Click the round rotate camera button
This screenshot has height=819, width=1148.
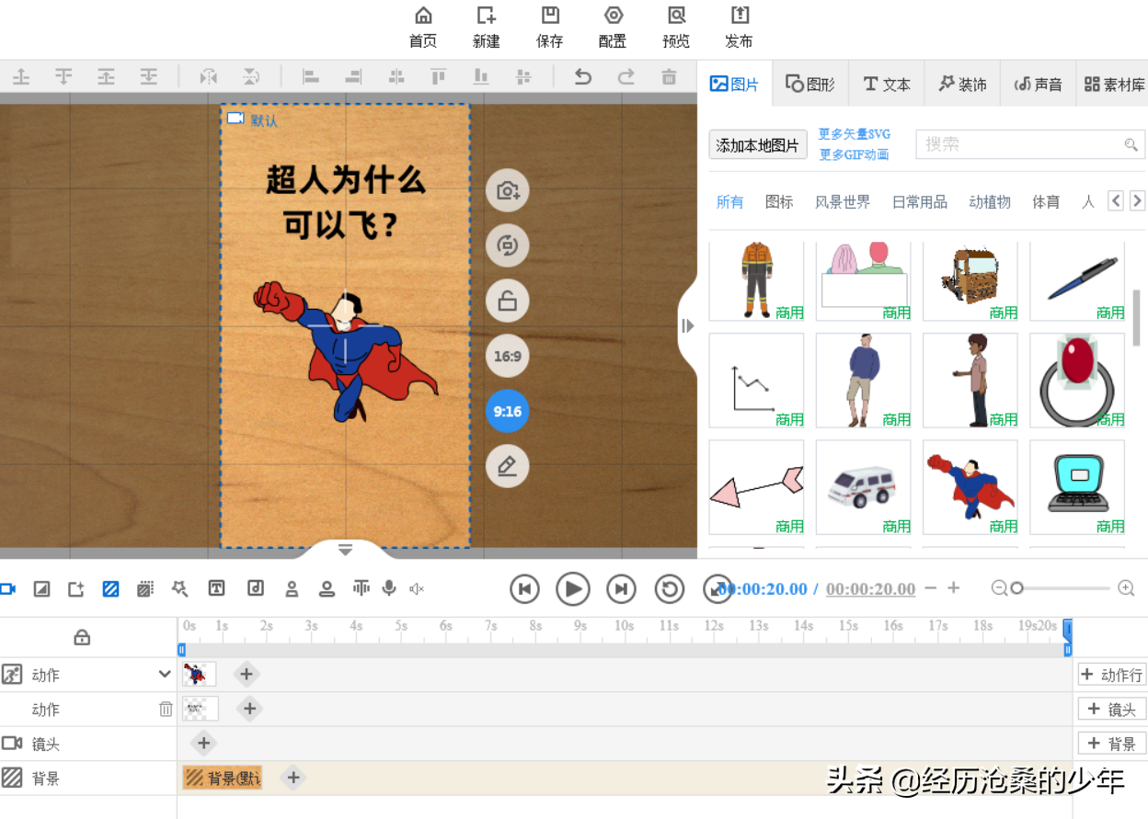pos(508,245)
